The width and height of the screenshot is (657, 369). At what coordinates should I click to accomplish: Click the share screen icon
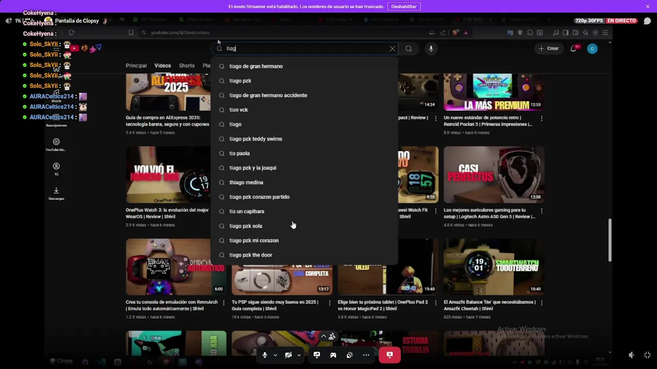(317, 355)
